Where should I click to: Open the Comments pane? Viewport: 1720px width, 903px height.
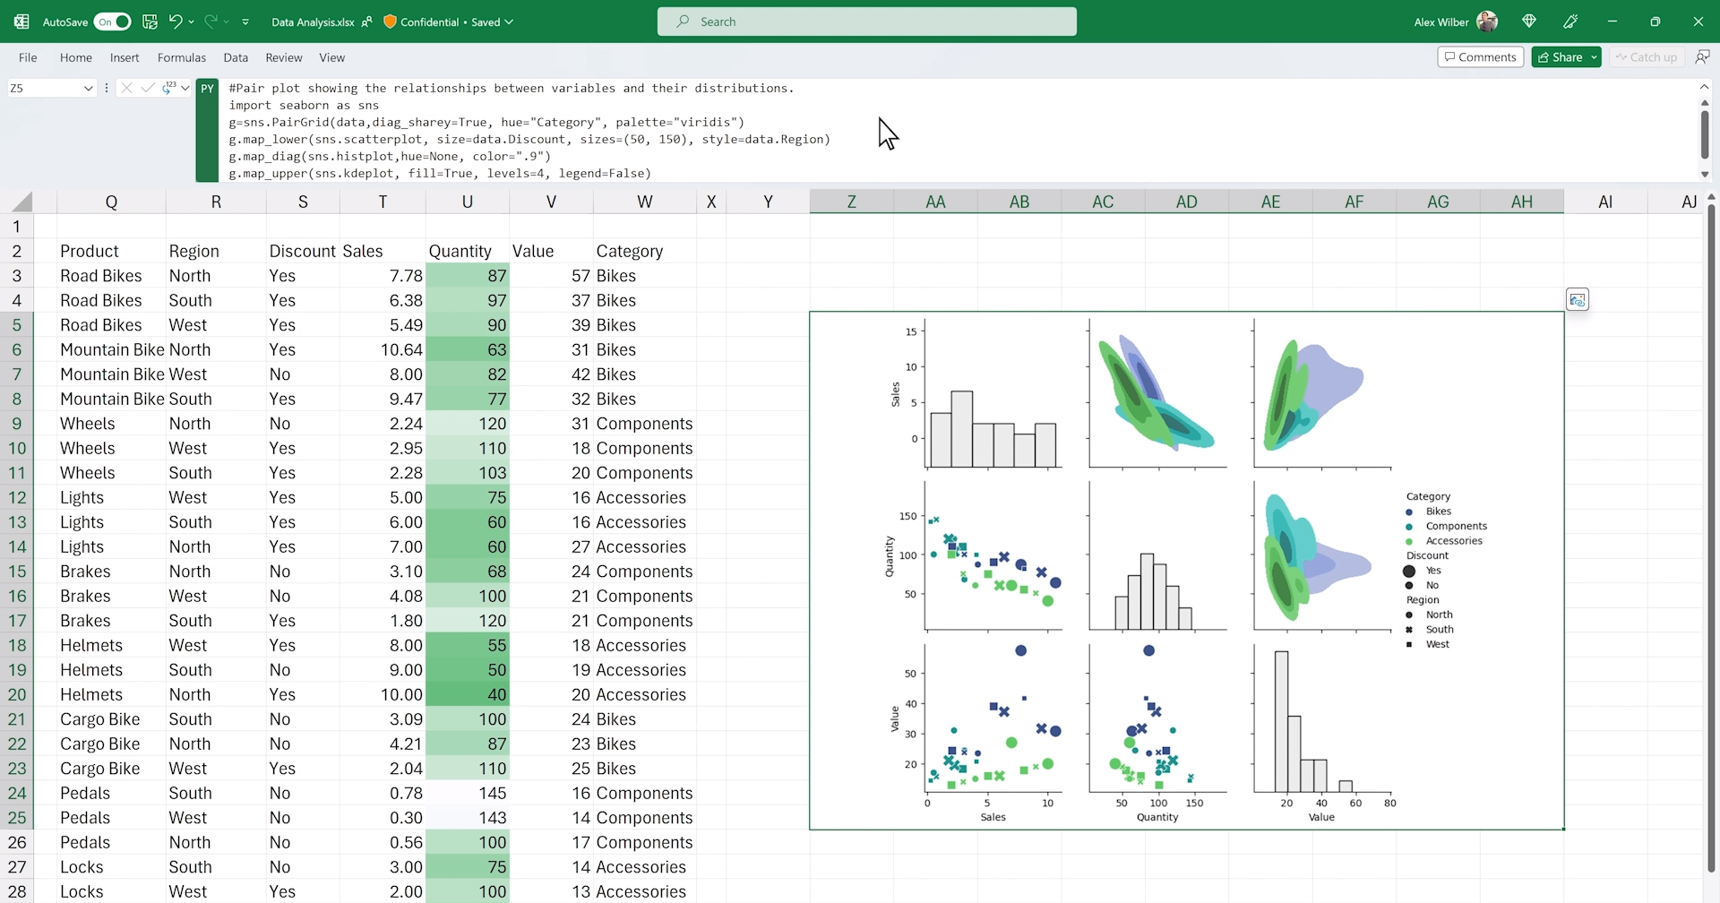click(1480, 57)
